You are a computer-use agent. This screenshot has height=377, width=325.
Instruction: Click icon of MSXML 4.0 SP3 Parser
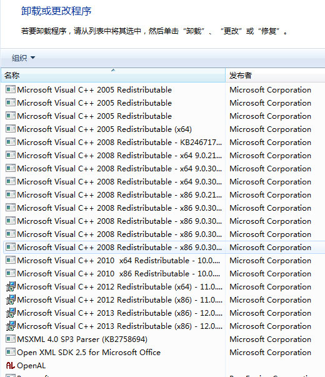coord(11,339)
